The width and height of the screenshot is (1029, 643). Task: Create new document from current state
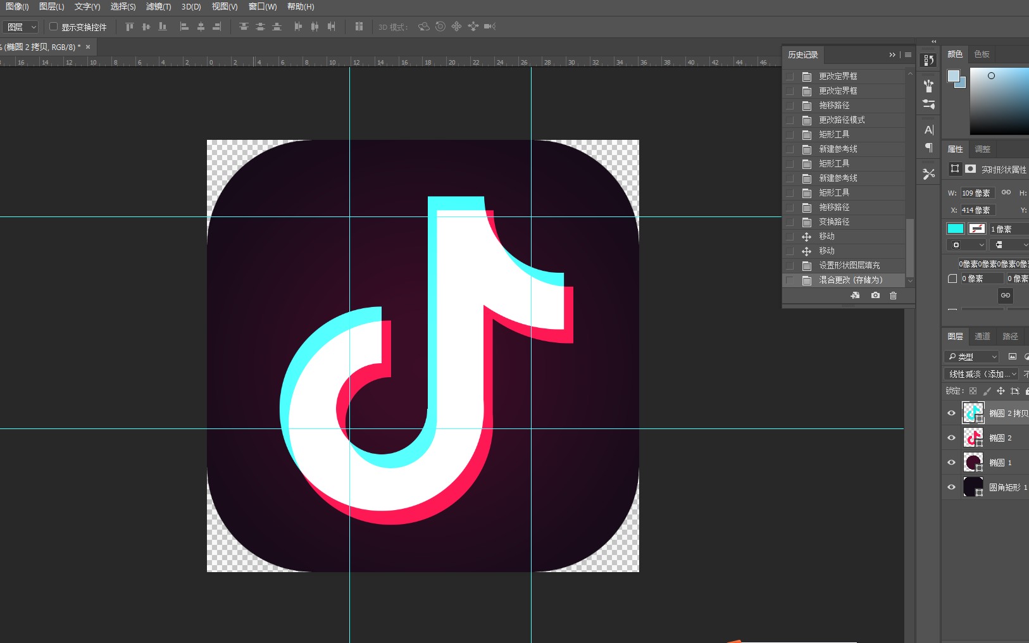855,296
